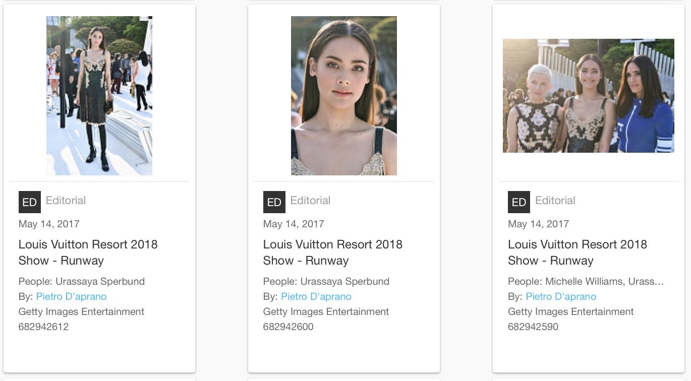Open Pietro D'aprano link on card 682942590
Viewport: 691px width, 381px height.
[561, 296]
